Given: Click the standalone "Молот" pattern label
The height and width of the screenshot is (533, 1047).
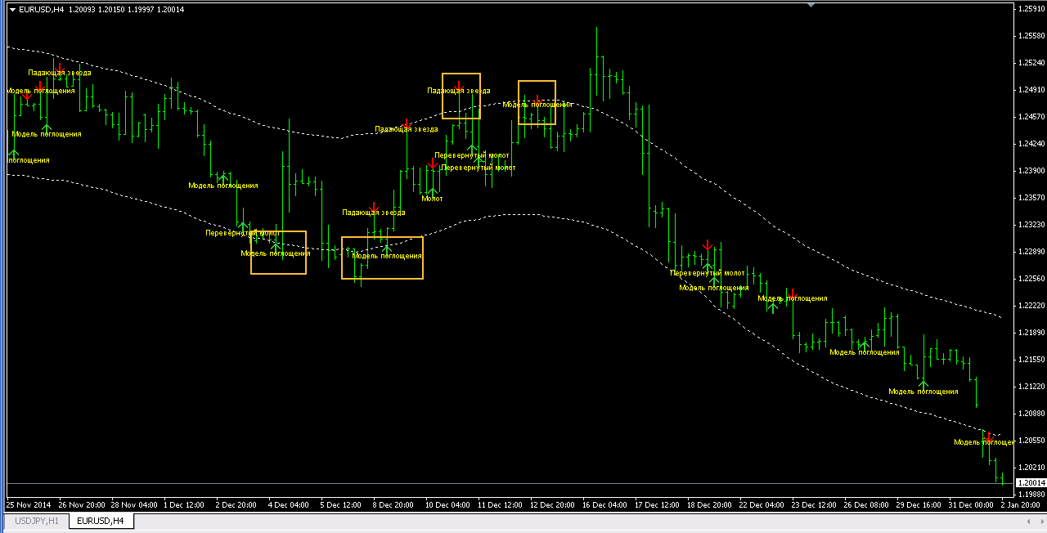Looking at the screenshot, I should (x=432, y=198).
